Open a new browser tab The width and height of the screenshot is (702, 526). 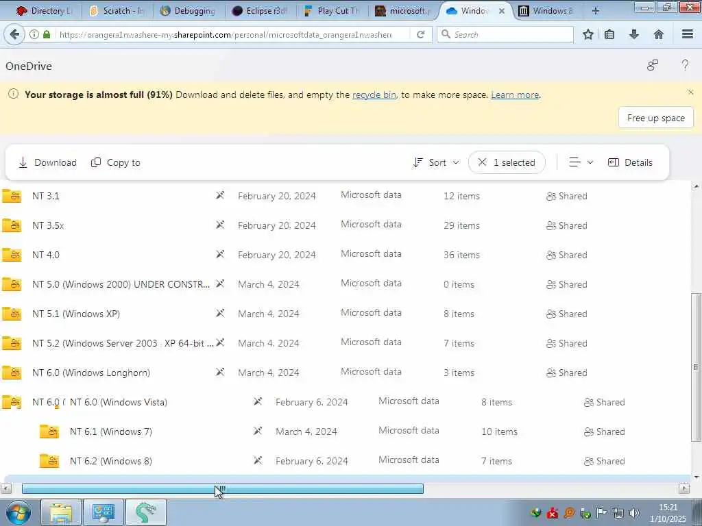[596, 11]
